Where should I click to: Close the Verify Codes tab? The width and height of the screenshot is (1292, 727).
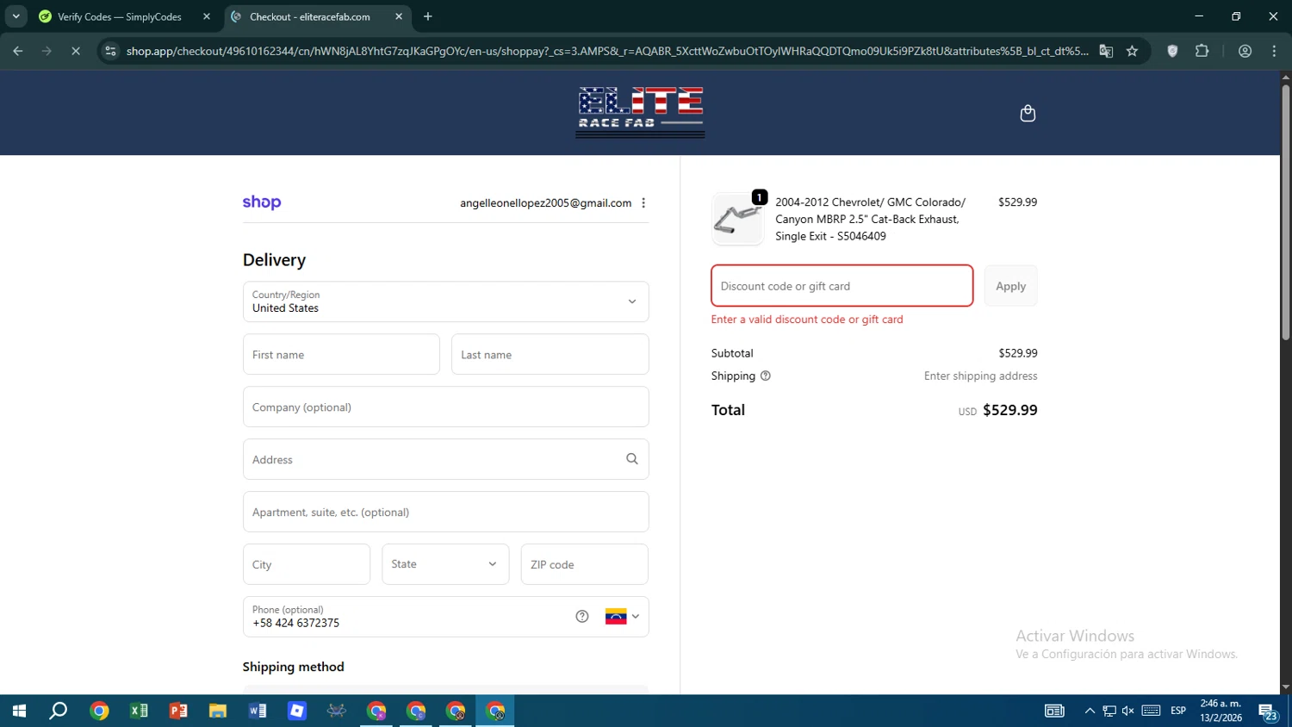point(207,16)
